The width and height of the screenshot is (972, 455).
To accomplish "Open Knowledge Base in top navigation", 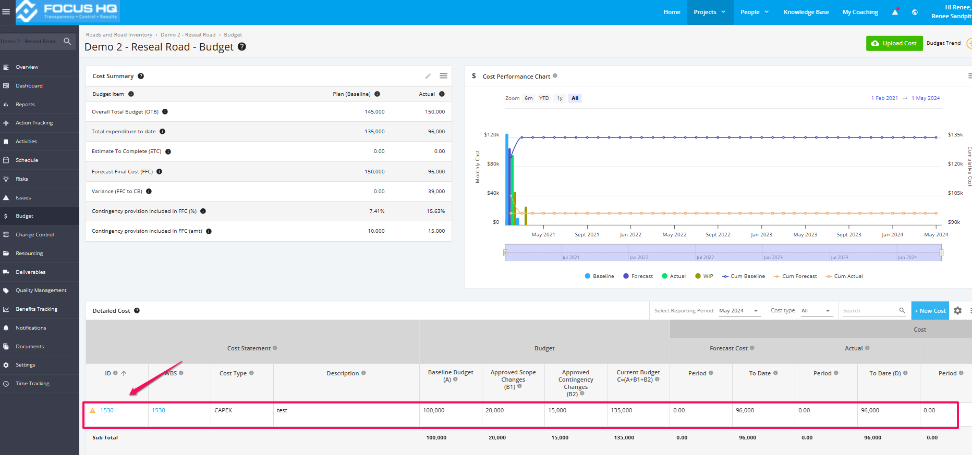I will point(806,12).
